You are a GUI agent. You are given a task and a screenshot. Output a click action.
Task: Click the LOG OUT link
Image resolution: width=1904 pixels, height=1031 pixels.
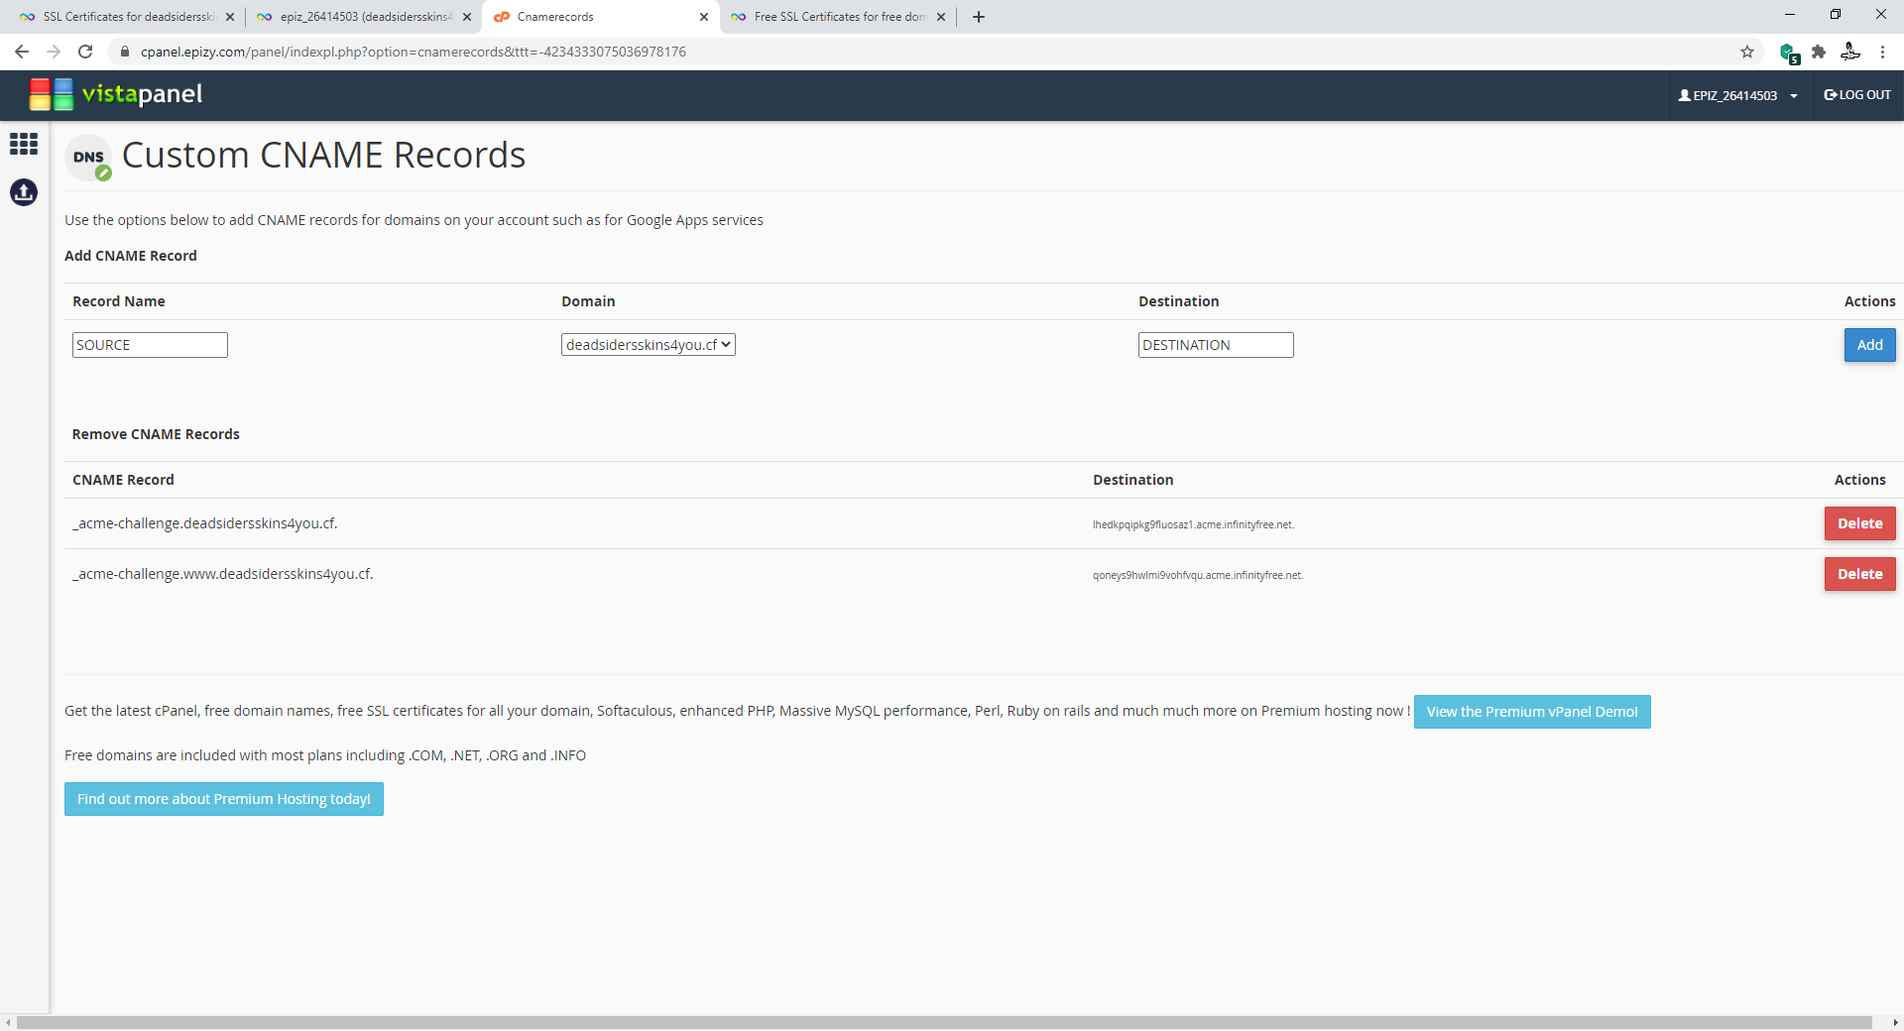(1857, 95)
